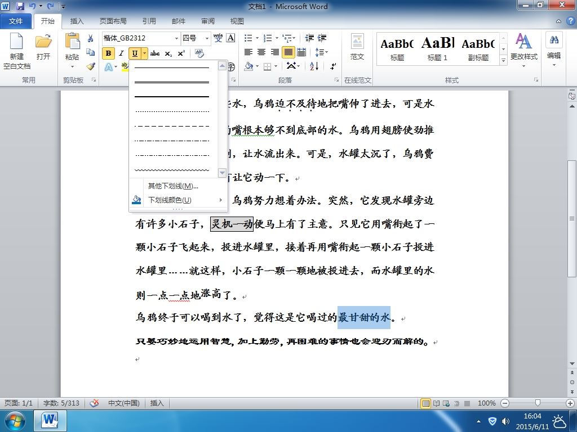The height and width of the screenshot is (432, 577).
Task: Click the phonetic guide wén icon
Action: (218, 38)
